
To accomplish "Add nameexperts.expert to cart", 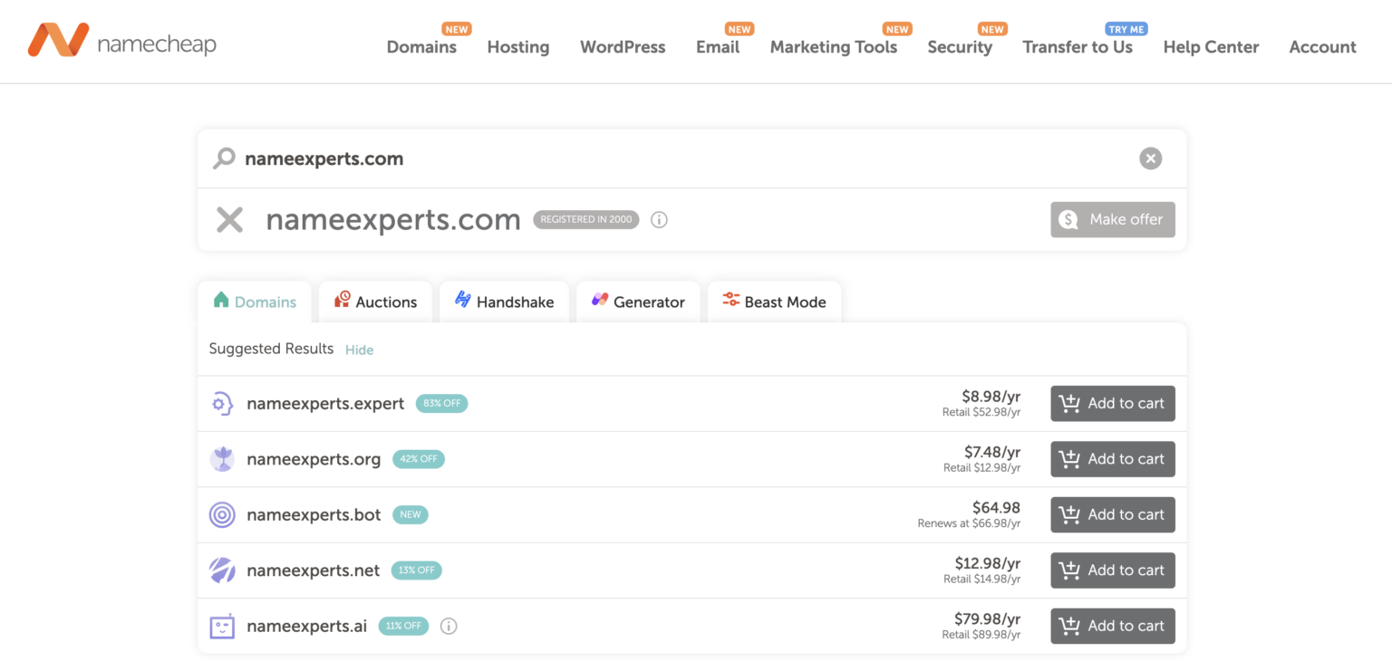I will [1113, 404].
